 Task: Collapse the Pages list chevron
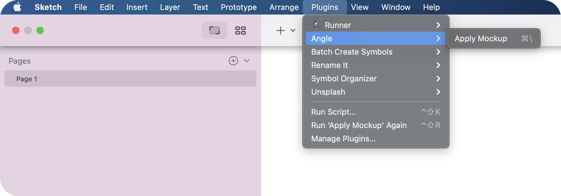tap(247, 61)
